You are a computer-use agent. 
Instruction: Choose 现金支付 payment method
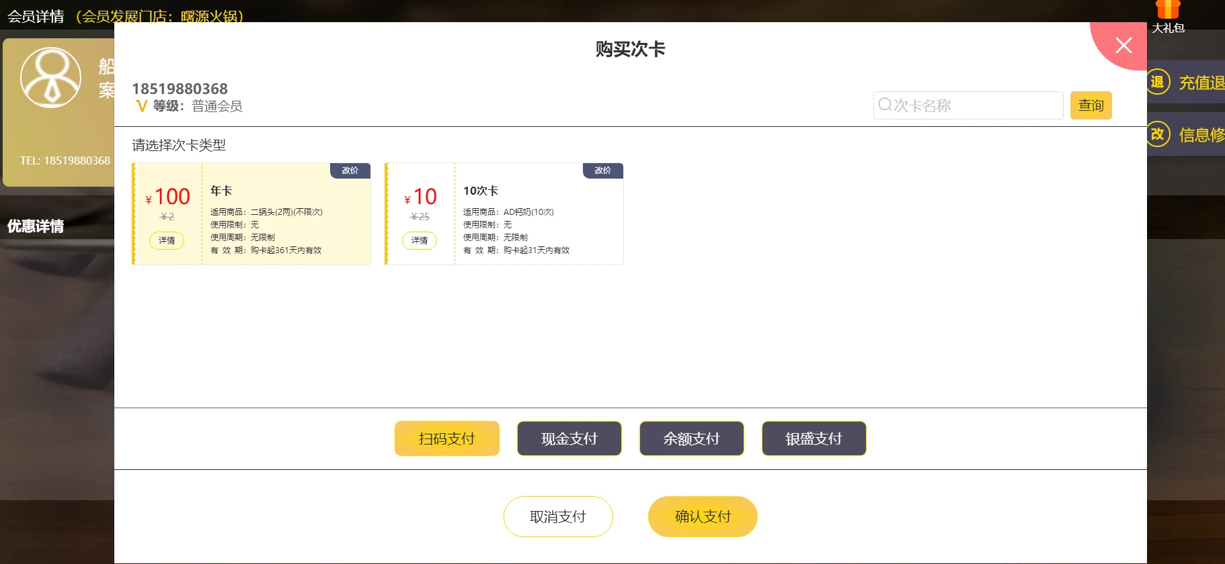[x=569, y=438]
